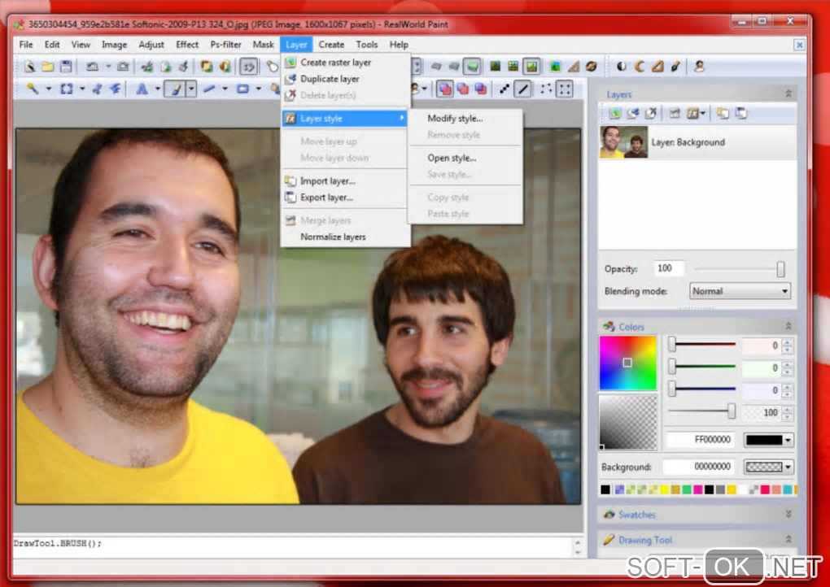Screen dimensions: 830x587
Task: Open the Adjust menu
Action: pyautogui.click(x=151, y=45)
